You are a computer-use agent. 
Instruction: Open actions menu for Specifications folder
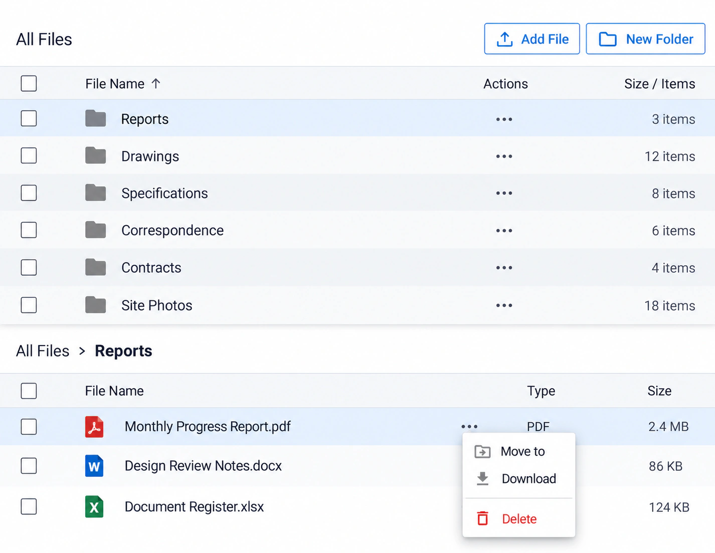click(504, 193)
